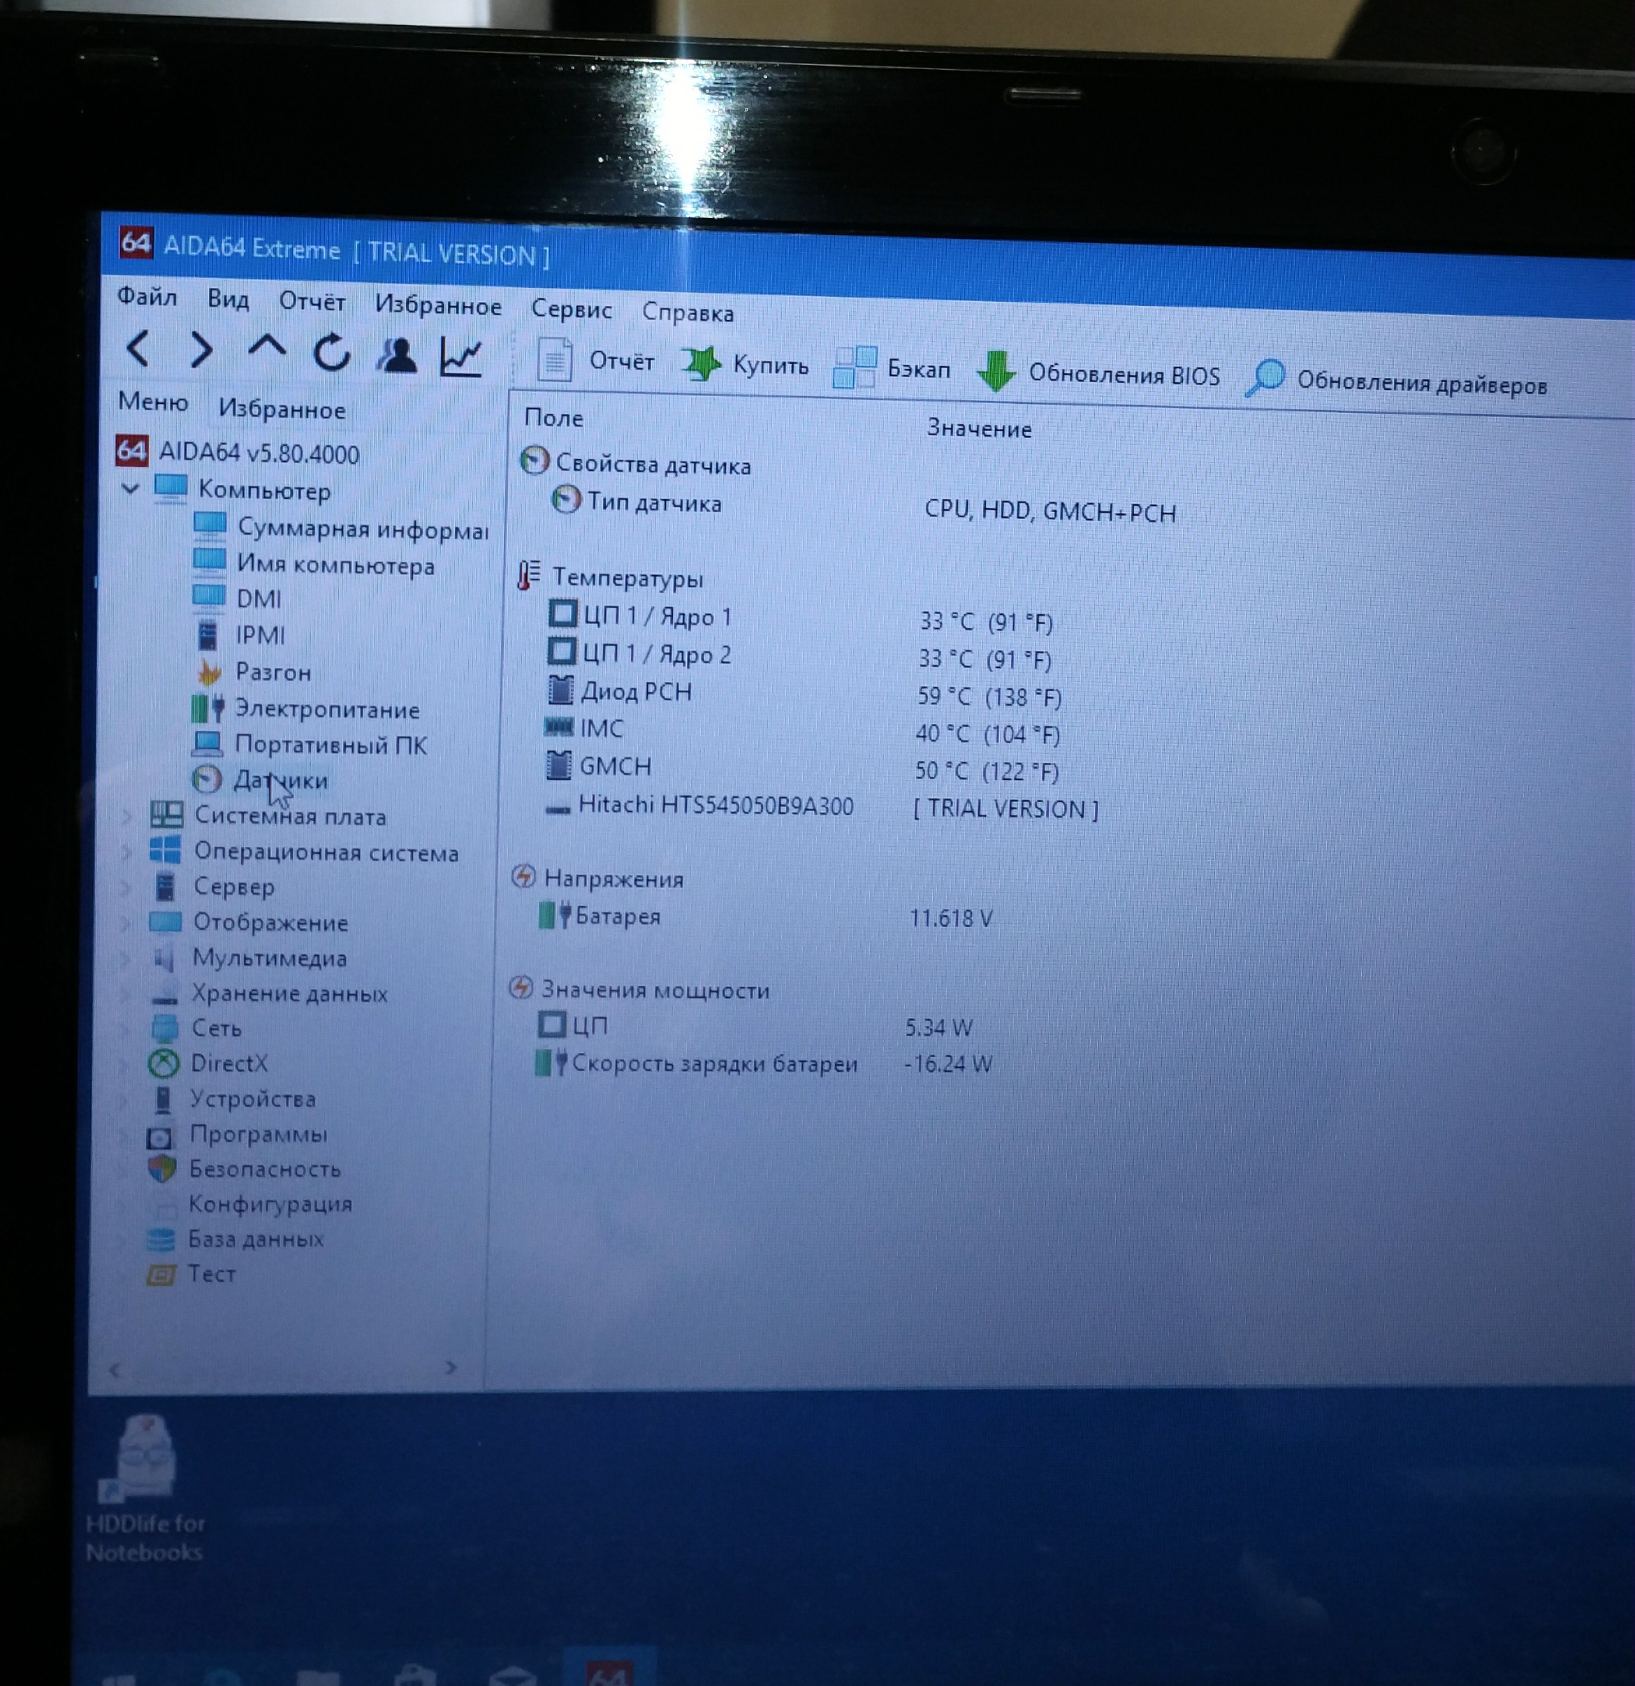Open the graph chart icon in toolbar
The image size is (1635, 1686).
click(461, 356)
